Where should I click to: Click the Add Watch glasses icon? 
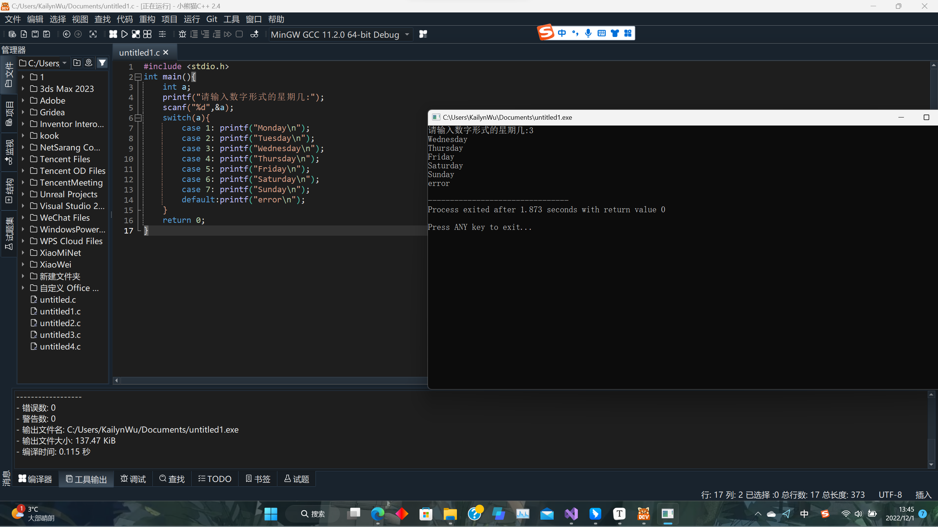254,34
